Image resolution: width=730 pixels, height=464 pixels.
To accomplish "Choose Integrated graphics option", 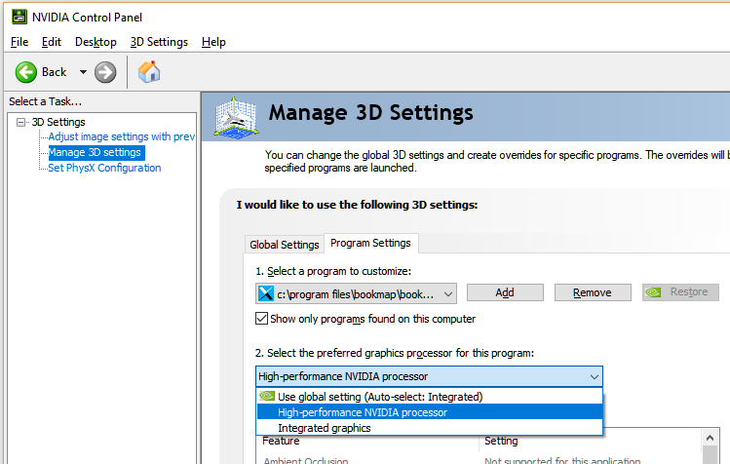I will coord(430,428).
